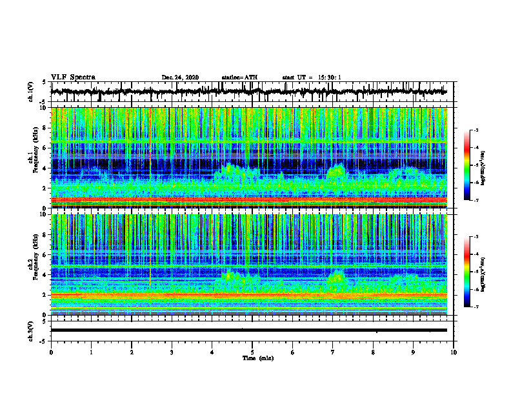511x395 pixels.
Task: Click the 'station=ATH' label
Action: (239, 77)
